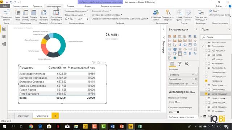Toggle Сохранить все фильтры switch off
Image resolution: width=232 pixels, height=130 pixels.
click(x=177, y=112)
